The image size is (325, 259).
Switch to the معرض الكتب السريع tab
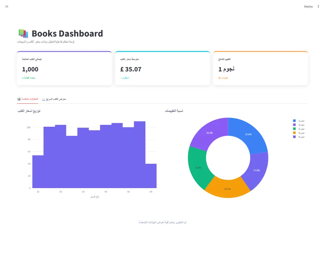coord(54,98)
